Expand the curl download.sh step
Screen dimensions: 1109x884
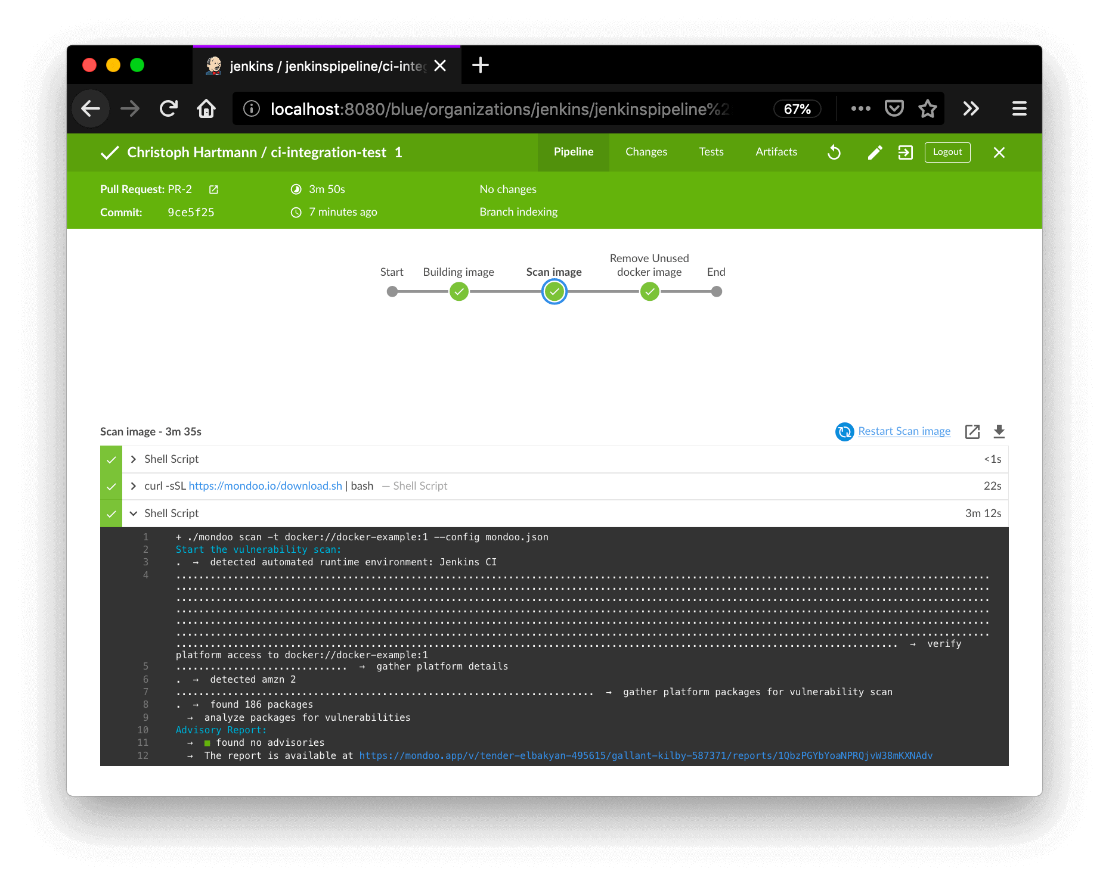[134, 485]
